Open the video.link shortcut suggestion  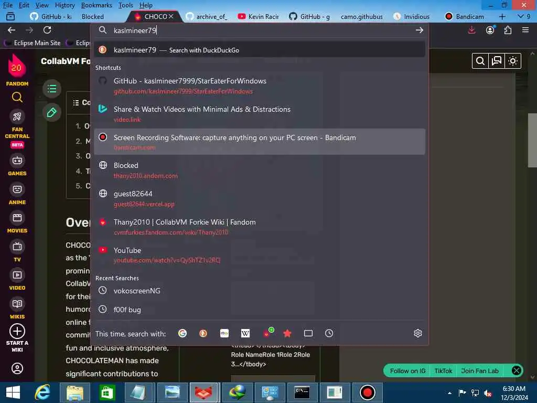(260, 114)
